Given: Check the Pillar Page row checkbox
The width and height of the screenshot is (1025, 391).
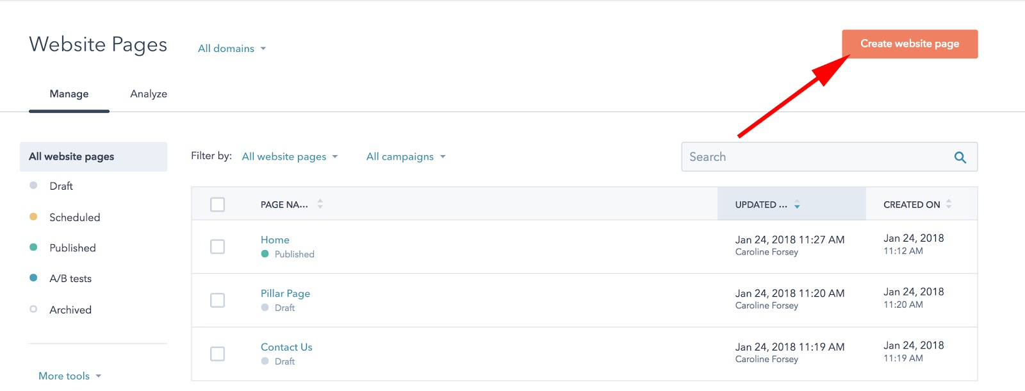Looking at the screenshot, I should tap(218, 300).
